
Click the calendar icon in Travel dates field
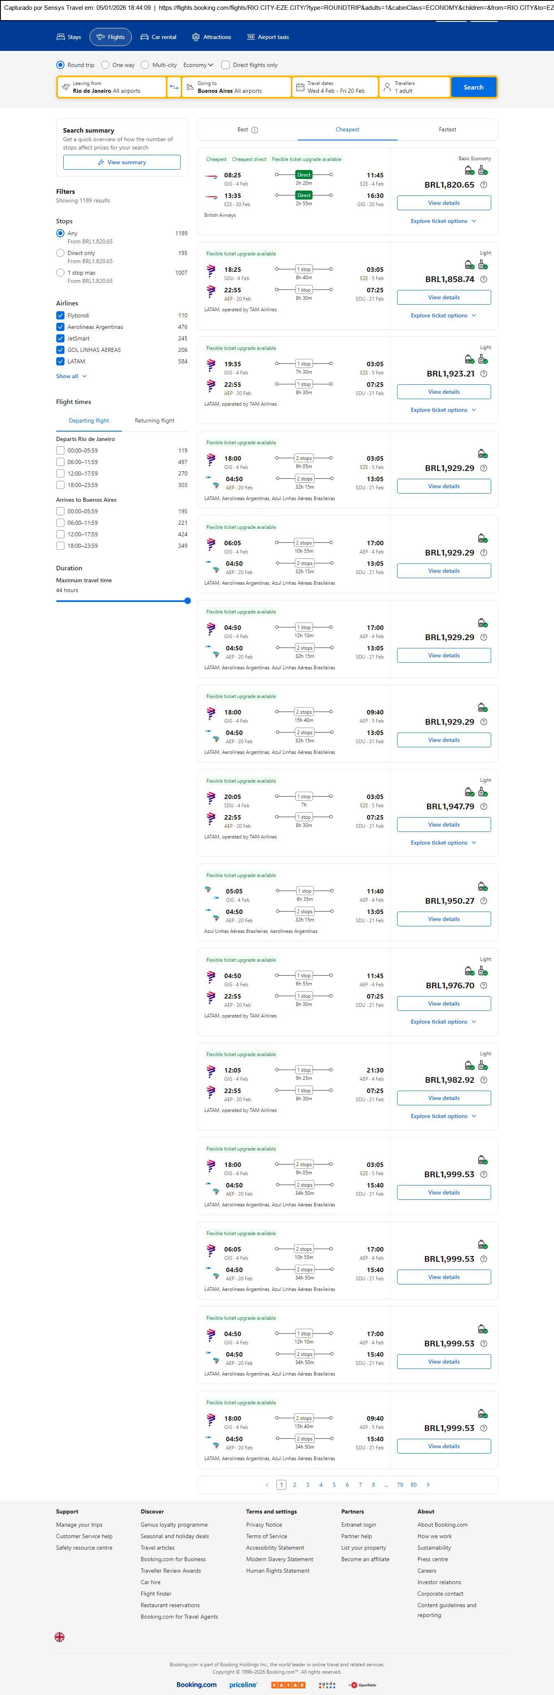click(300, 87)
